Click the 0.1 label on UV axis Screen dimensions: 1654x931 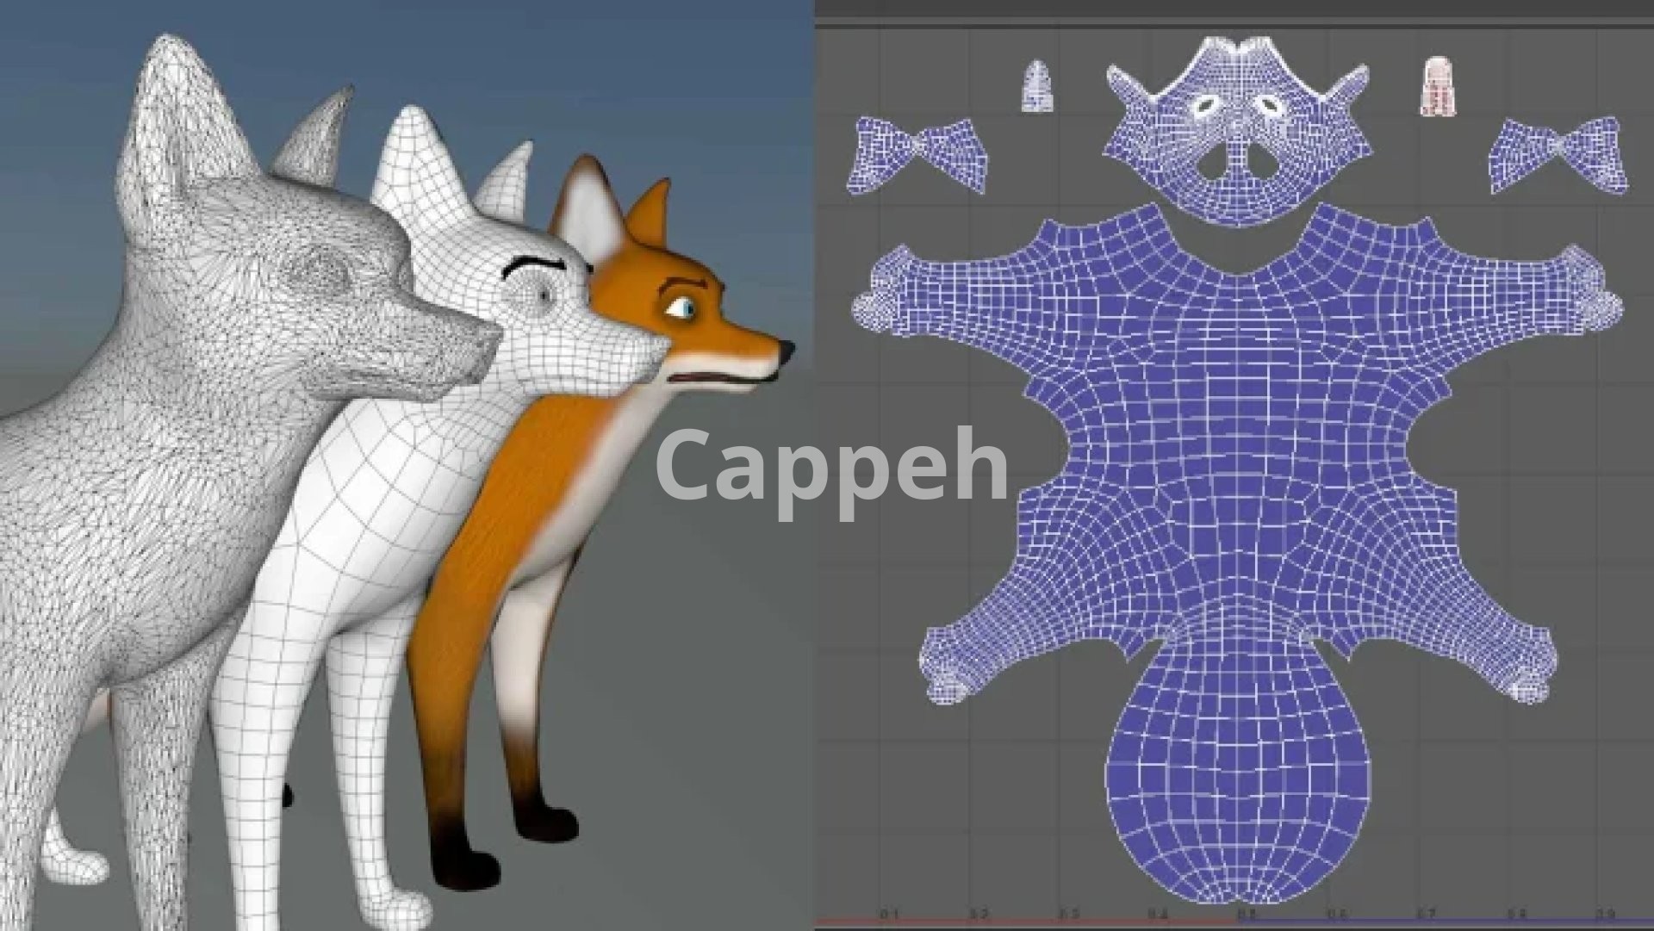pyautogui.click(x=890, y=913)
